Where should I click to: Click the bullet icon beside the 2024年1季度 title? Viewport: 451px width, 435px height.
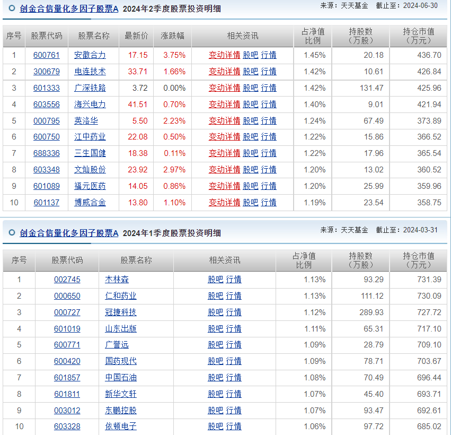pos(12,233)
